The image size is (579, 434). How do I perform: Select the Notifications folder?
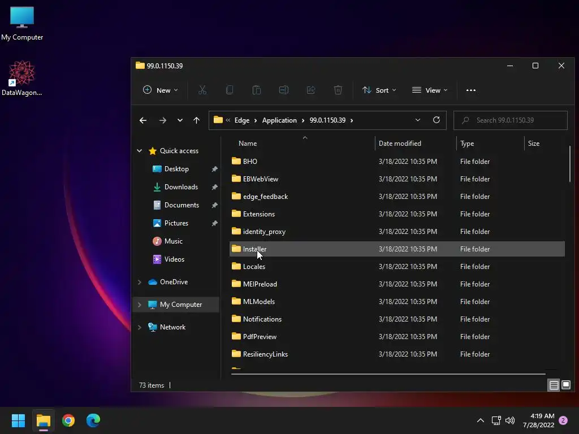(x=397, y=319)
